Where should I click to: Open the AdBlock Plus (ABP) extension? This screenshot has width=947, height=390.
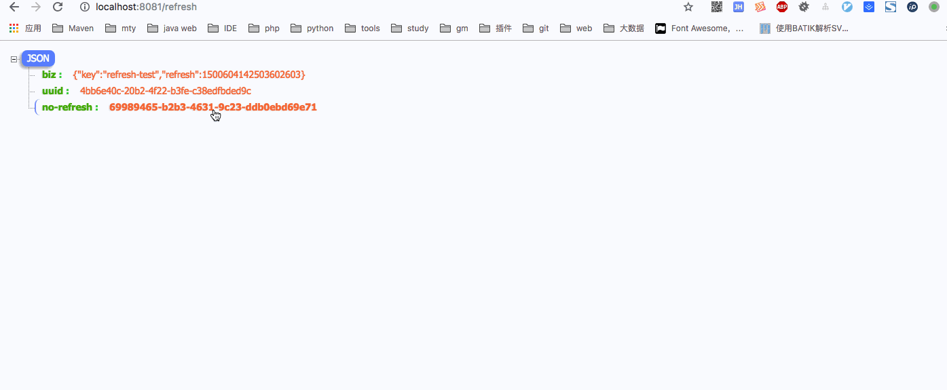coord(782,7)
